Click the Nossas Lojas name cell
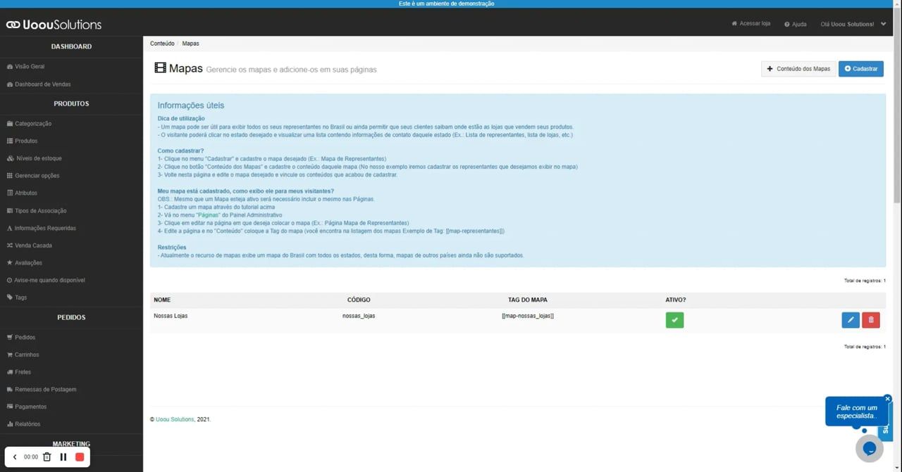Image resolution: width=902 pixels, height=472 pixels. [x=171, y=316]
